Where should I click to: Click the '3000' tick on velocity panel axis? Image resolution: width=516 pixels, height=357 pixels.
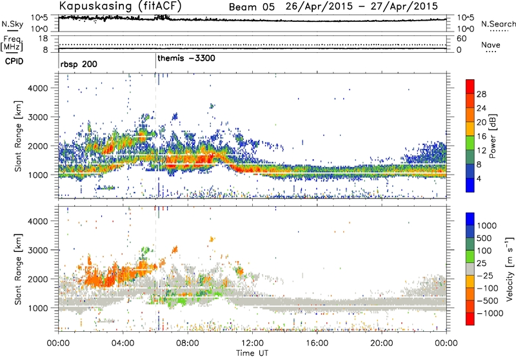coord(37,250)
